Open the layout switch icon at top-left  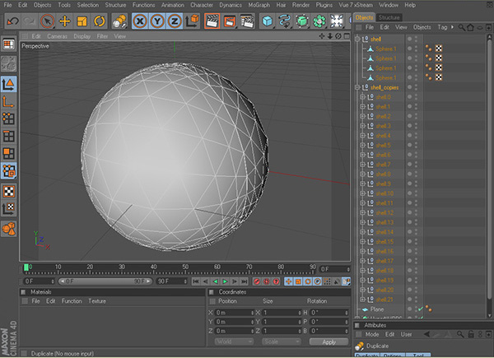point(8,44)
